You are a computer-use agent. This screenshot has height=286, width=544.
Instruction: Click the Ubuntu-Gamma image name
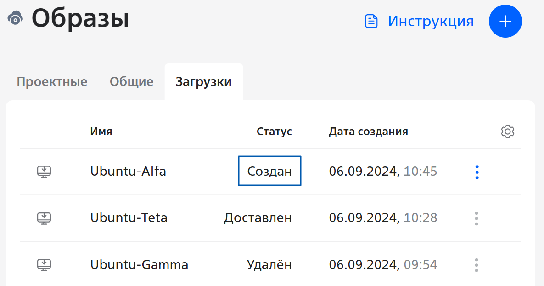coord(139,265)
